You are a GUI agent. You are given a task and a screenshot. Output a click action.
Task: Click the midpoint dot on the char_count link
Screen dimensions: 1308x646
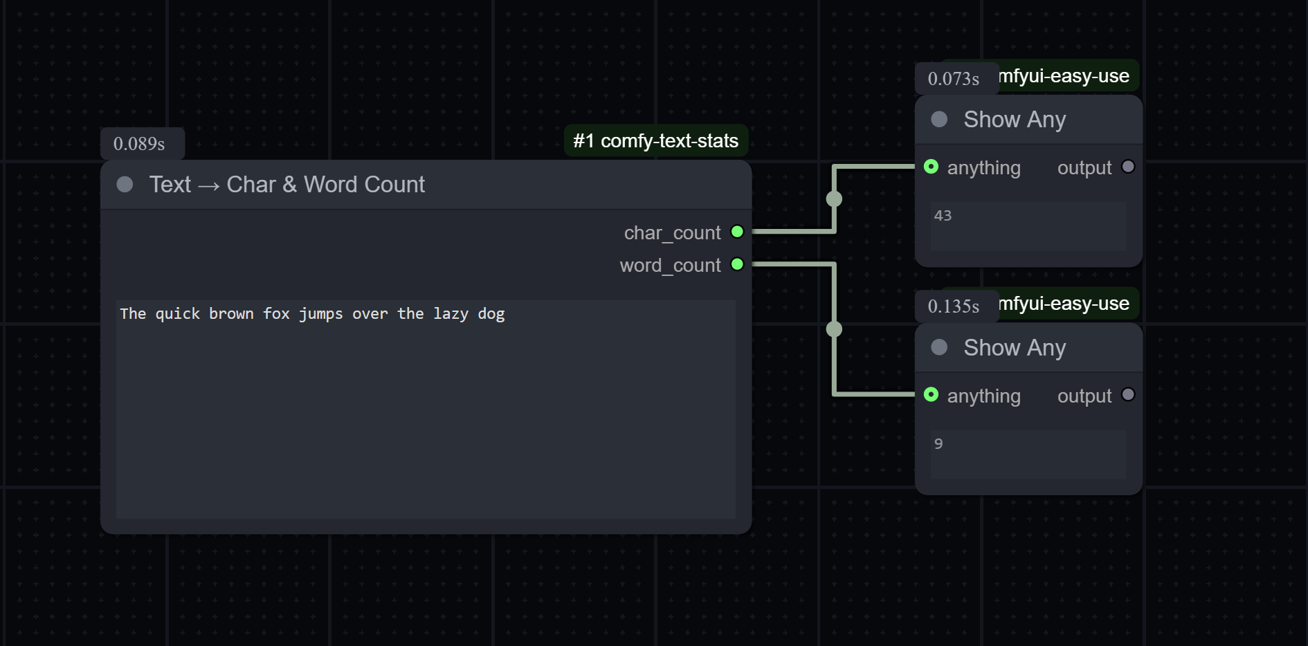(834, 199)
